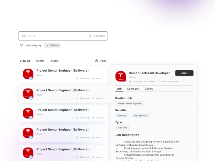The height and width of the screenshot is (161, 215).
Task: Select the Visa Sponsor benefit tag
Action: (140, 116)
